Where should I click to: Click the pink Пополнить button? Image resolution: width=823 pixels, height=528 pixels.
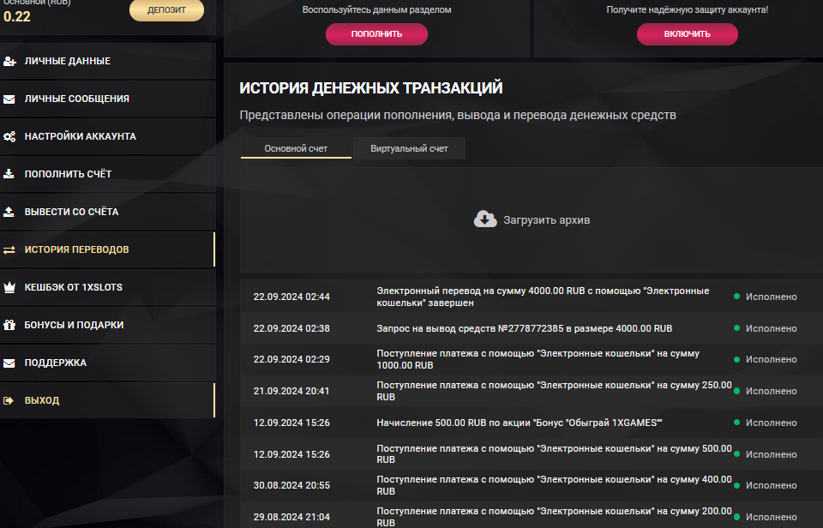coord(376,34)
